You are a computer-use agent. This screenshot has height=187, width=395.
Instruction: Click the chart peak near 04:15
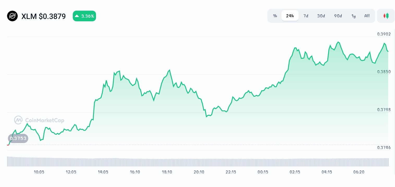(338, 42)
